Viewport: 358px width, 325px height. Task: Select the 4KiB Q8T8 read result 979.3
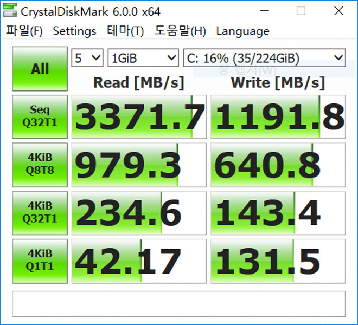139,165
